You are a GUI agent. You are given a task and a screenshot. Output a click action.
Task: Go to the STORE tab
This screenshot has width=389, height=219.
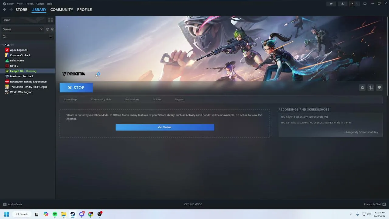(21, 10)
